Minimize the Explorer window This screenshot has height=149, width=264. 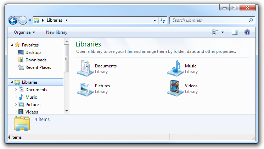pos(225,7)
